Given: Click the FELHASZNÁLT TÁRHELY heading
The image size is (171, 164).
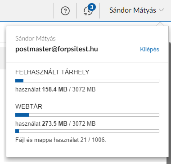Looking at the screenshot, I should tap(52, 72).
